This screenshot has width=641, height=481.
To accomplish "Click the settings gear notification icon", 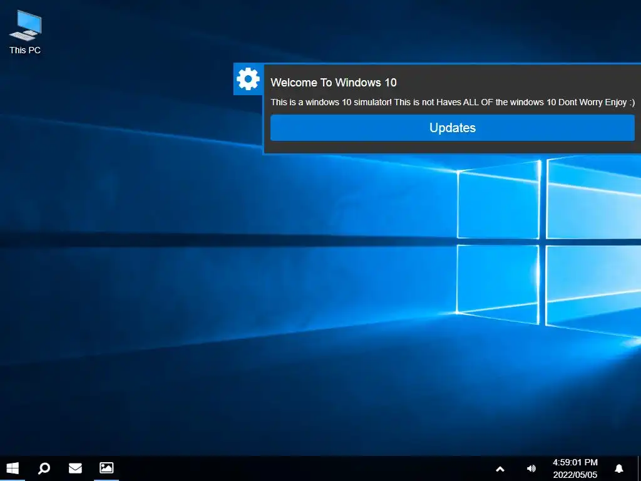I will point(248,79).
